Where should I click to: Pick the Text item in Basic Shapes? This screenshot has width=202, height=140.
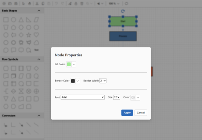point(36,50)
